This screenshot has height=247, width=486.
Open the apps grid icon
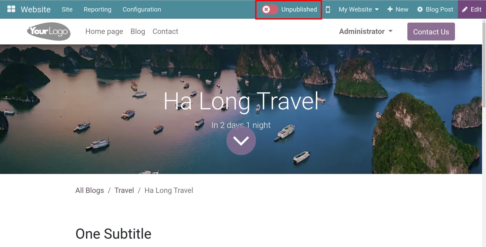[11, 9]
